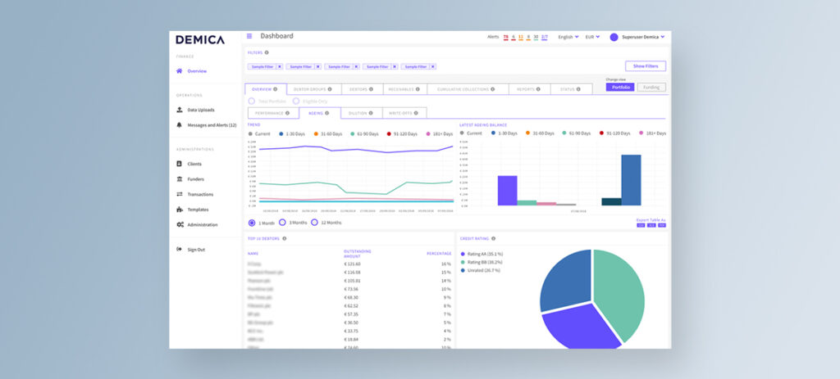The height and width of the screenshot is (379, 840).
Task: Remove the first Sample Filter tag
Action: point(279,66)
